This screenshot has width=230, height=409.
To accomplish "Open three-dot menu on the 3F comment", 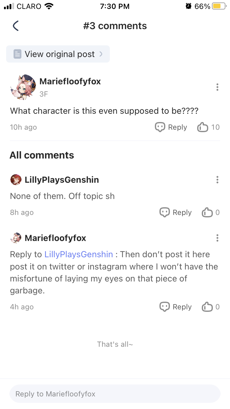I will 217,87.
